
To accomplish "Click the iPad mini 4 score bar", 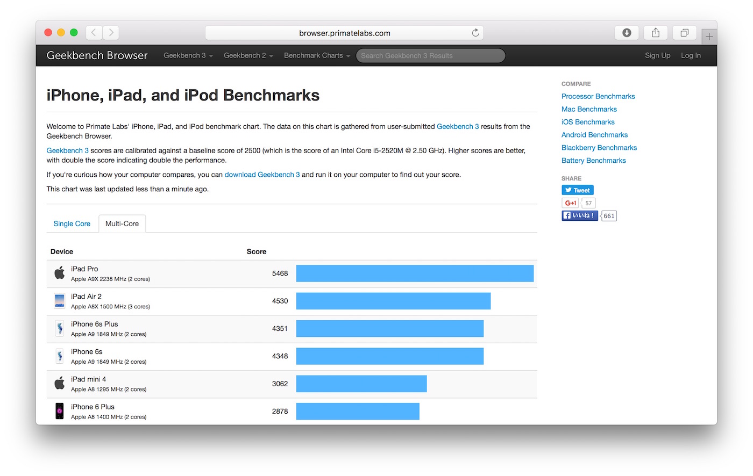I will tap(361, 384).
